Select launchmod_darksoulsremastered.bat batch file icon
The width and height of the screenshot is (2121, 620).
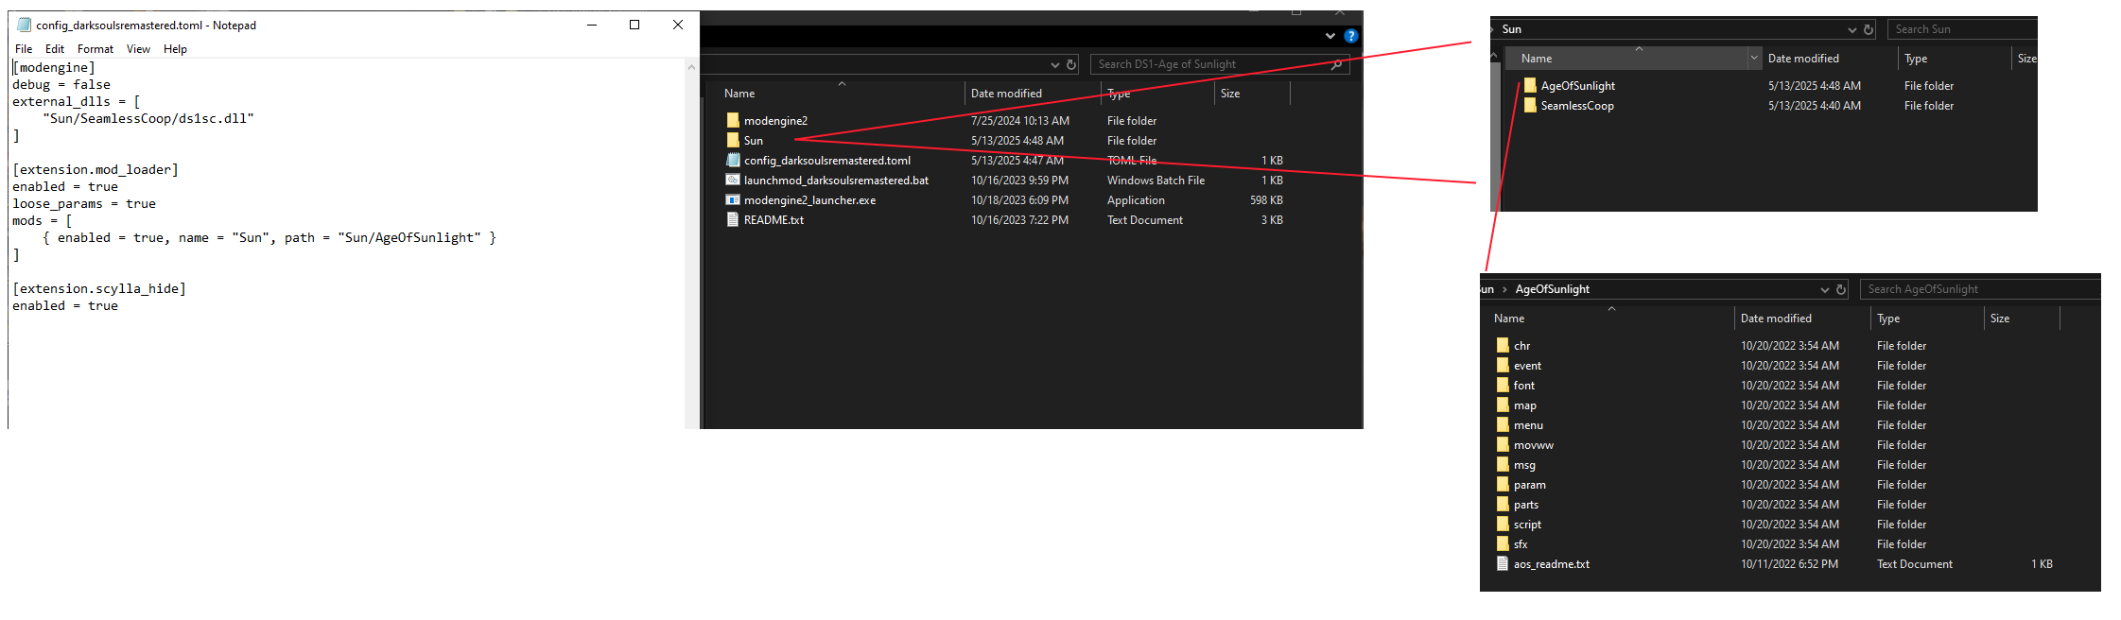(733, 180)
